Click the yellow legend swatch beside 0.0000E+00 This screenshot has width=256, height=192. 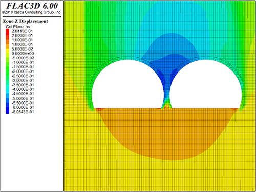(x=8, y=51)
